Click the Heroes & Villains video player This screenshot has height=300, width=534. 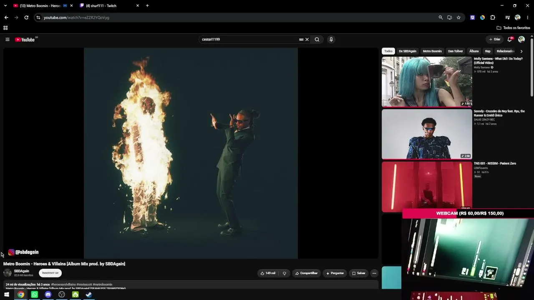pos(191,153)
